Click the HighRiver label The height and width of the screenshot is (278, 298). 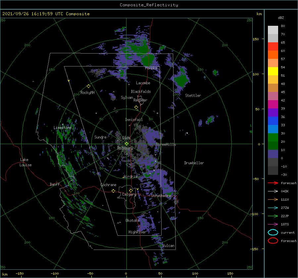[137, 232]
